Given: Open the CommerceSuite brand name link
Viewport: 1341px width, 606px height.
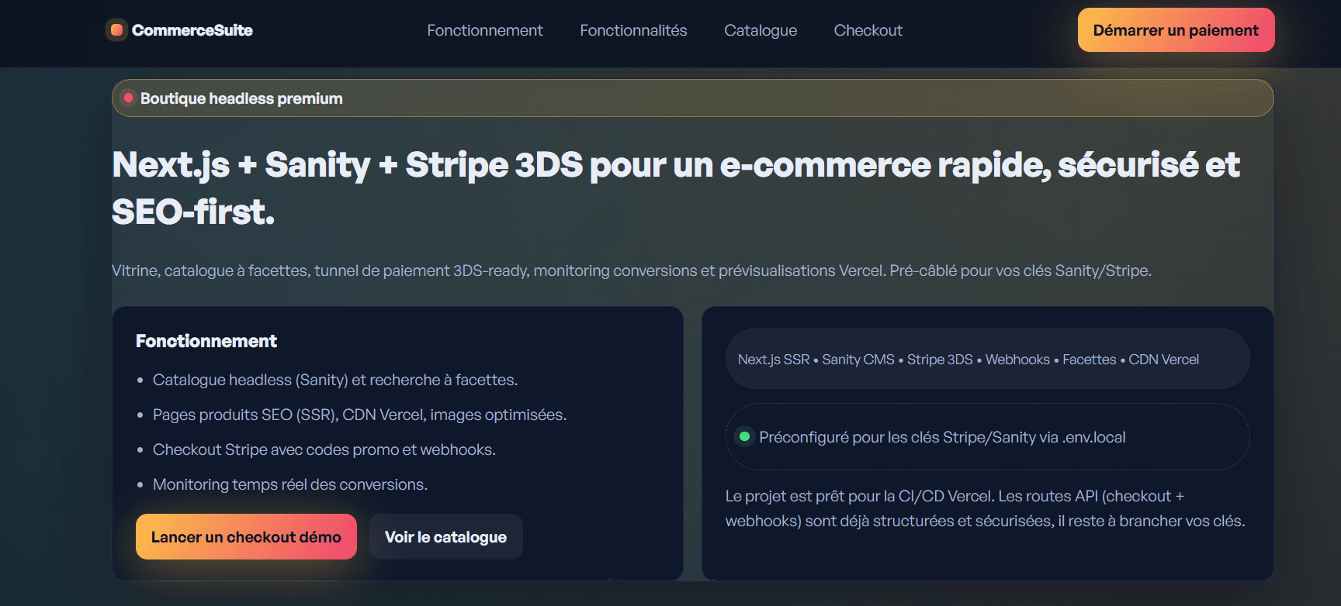Looking at the screenshot, I should point(192,30).
